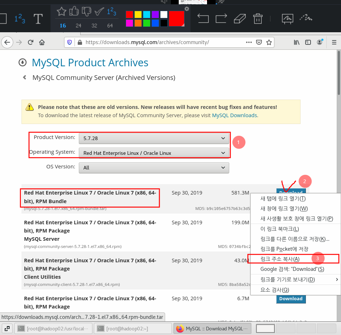Switch to root@hadoop02:/usr/local terminal taskbar item
The height and width of the screenshot is (335, 341).
pyautogui.click(x=53, y=329)
